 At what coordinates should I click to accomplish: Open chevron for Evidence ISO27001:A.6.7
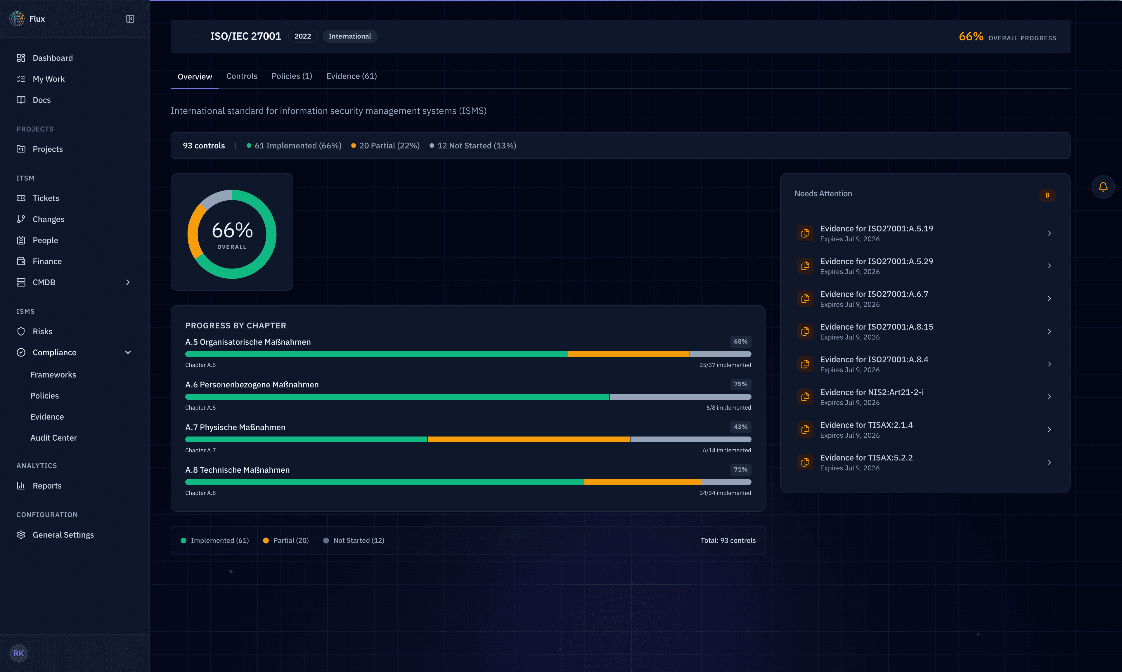(x=1049, y=298)
